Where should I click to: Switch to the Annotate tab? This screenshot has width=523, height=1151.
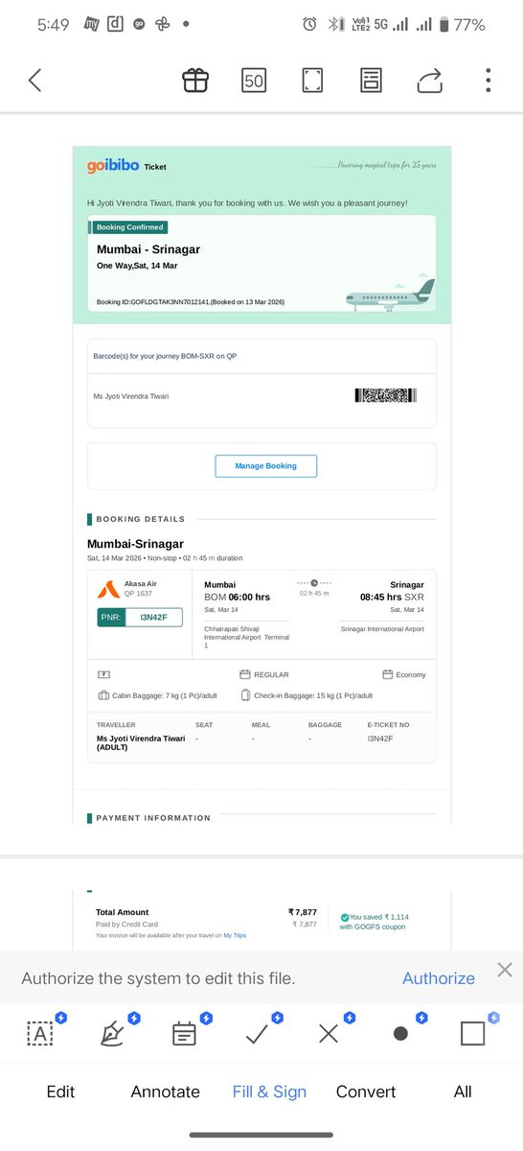[x=166, y=1092]
